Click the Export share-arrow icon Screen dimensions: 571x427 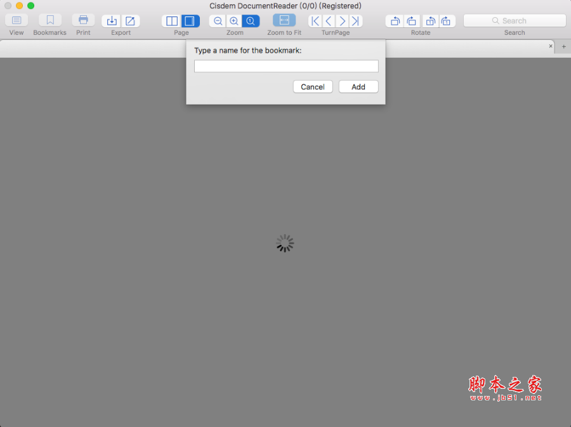pos(130,21)
